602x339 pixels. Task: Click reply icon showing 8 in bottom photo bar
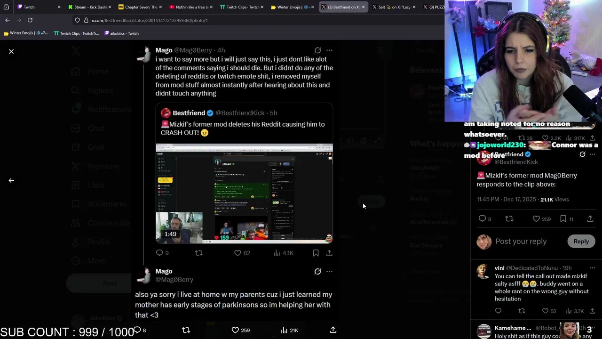coord(140,330)
